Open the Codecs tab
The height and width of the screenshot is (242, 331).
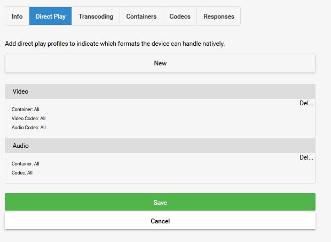tap(180, 16)
